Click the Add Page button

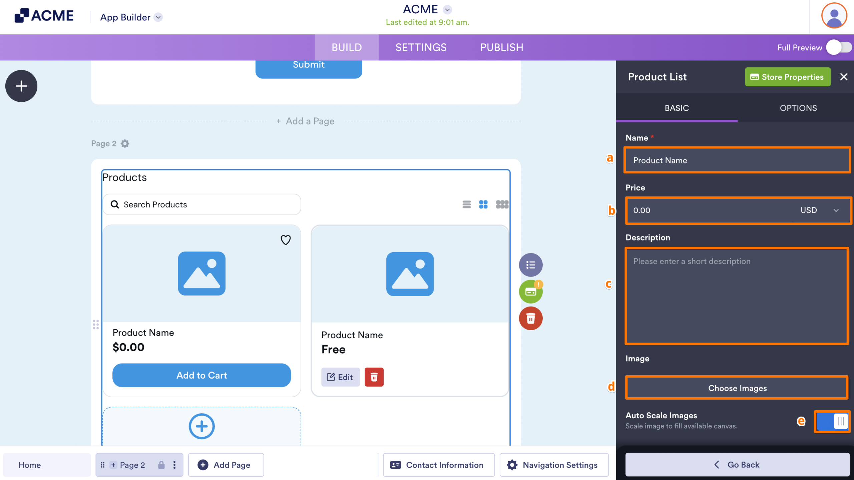click(x=226, y=465)
